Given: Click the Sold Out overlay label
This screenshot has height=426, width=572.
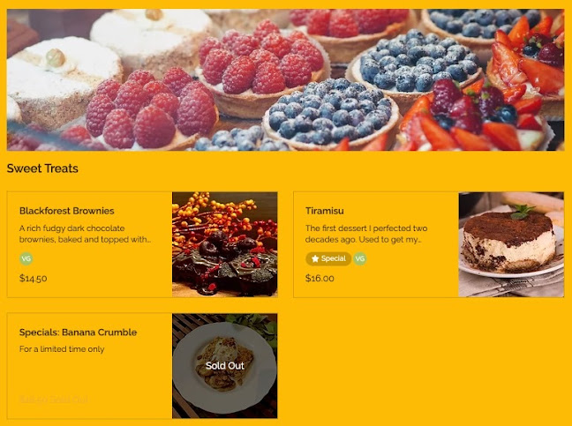Looking at the screenshot, I should (225, 365).
